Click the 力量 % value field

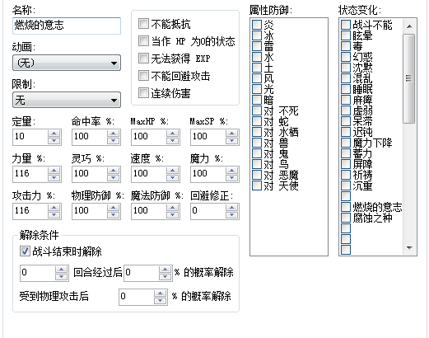(x=30, y=174)
